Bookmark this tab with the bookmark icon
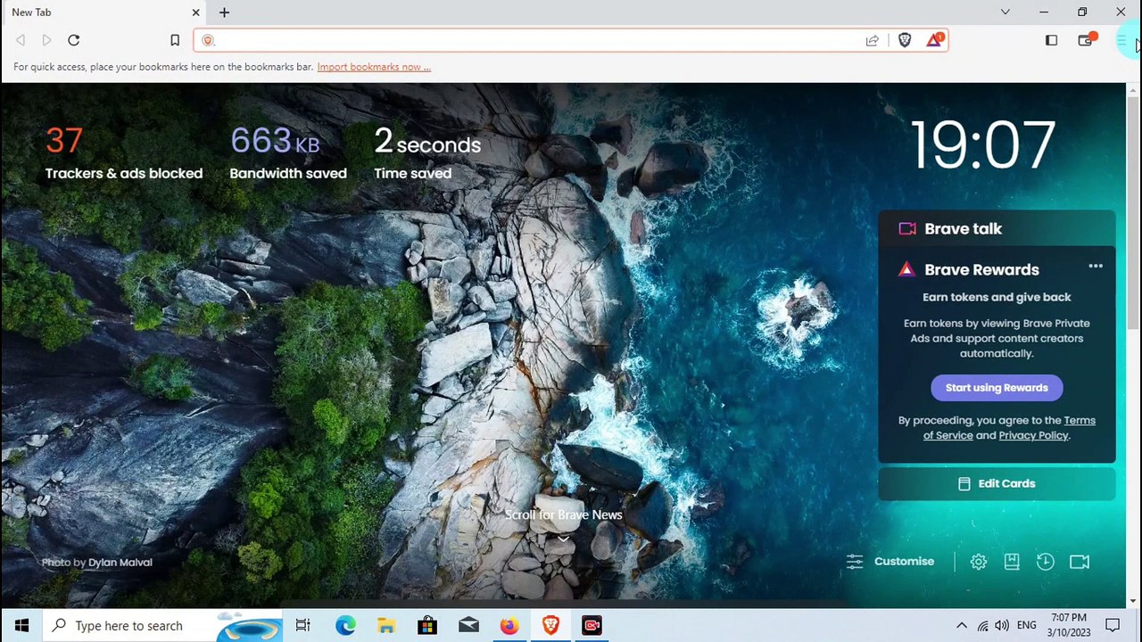 [175, 40]
